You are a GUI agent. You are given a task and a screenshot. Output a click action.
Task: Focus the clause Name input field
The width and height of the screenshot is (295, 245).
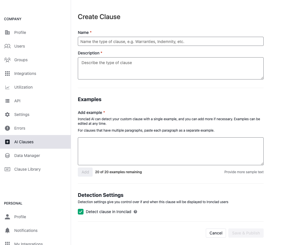(x=171, y=41)
